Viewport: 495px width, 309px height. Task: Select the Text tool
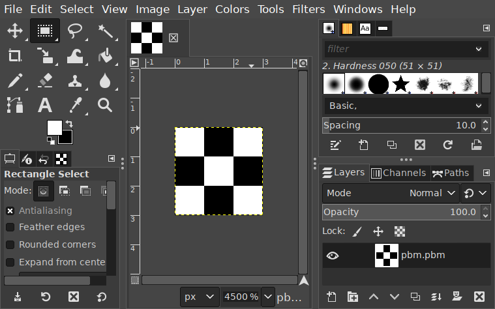[x=45, y=104]
